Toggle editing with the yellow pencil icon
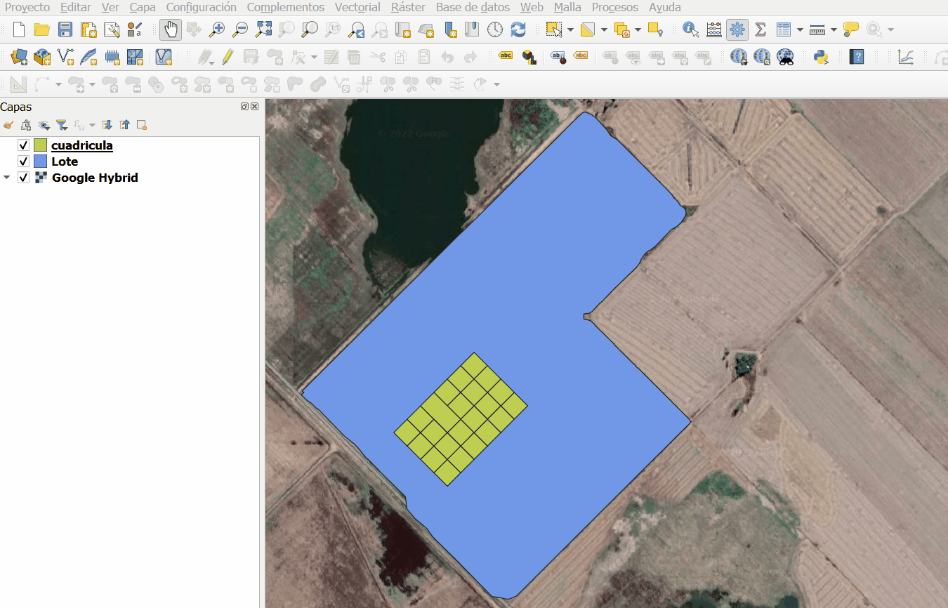Image resolution: width=948 pixels, height=608 pixels. click(227, 57)
